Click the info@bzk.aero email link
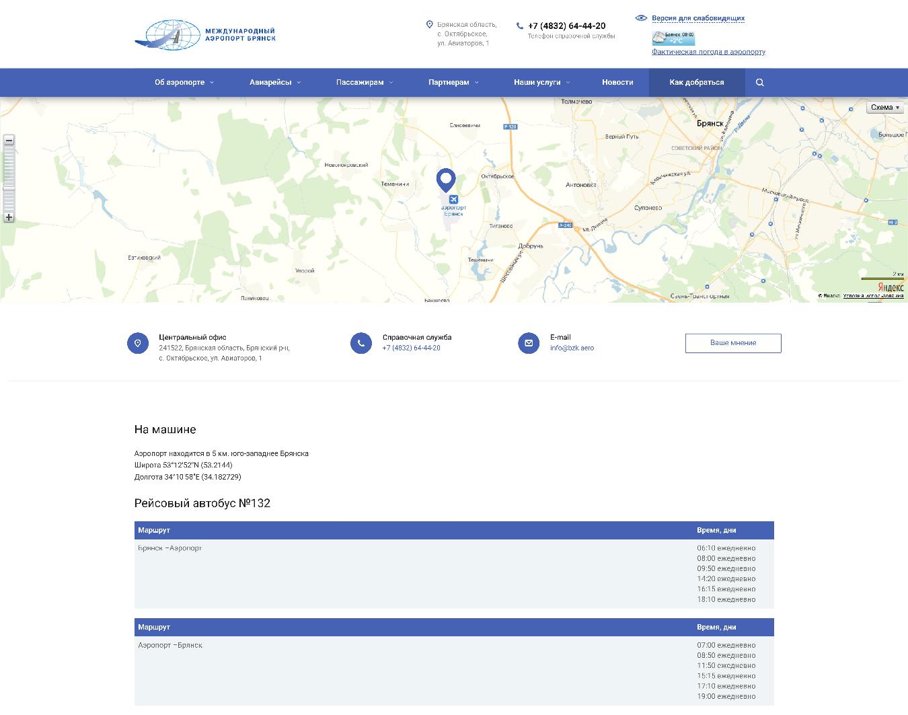Image resolution: width=908 pixels, height=715 pixels. (x=572, y=348)
